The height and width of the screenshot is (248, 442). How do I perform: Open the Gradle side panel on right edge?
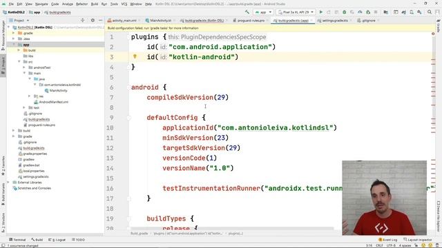coord(439,26)
